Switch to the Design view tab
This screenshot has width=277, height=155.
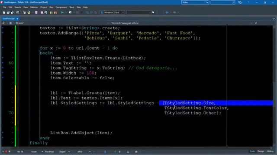click(x=261, y=151)
